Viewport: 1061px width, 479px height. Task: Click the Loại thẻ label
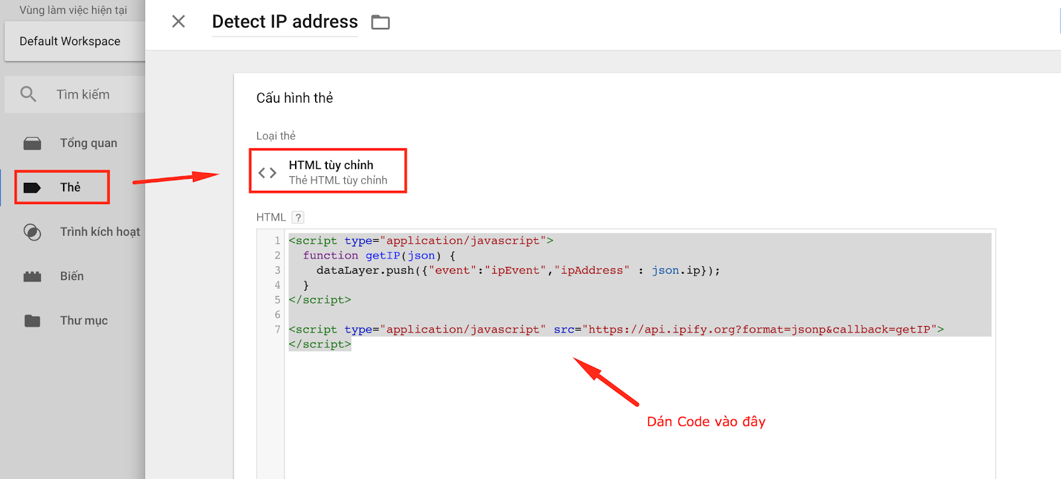pyautogui.click(x=276, y=136)
